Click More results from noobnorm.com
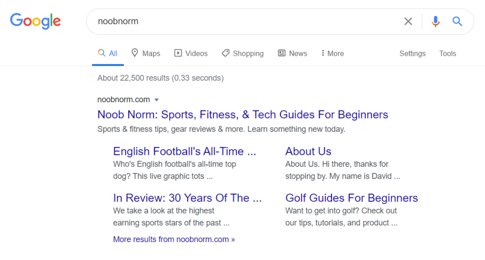485x260 pixels. pyautogui.click(x=174, y=239)
